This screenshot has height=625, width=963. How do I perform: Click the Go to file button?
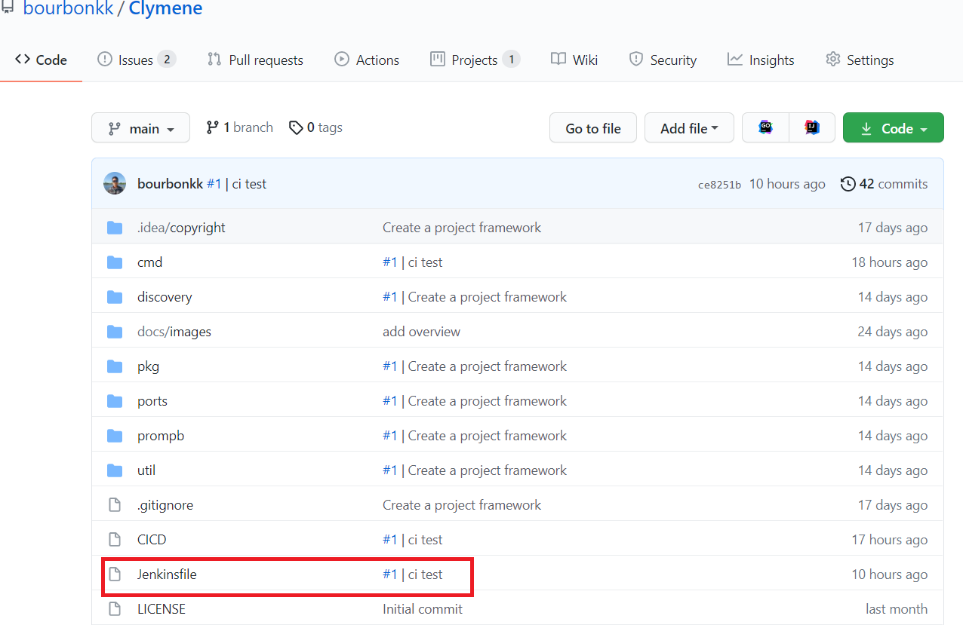(x=593, y=128)
